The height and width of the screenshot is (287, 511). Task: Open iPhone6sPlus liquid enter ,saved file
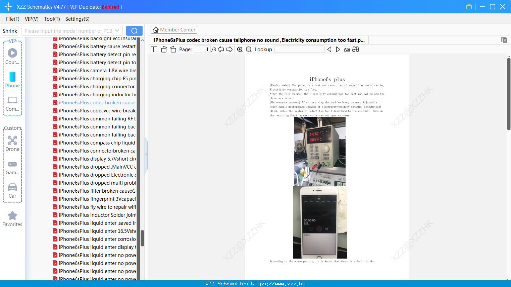point(94,223)
